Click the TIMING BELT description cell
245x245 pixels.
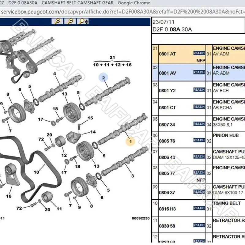[x=227, y=203]
